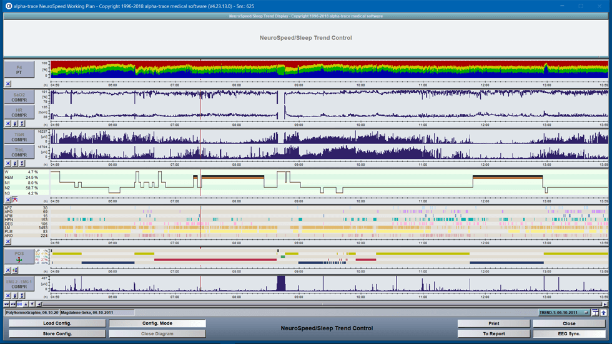Click Magdalene Geke, 06-10-2011 status field
Image resolution: width=612 pixels, height=344 pixels.
click(97, 312)
